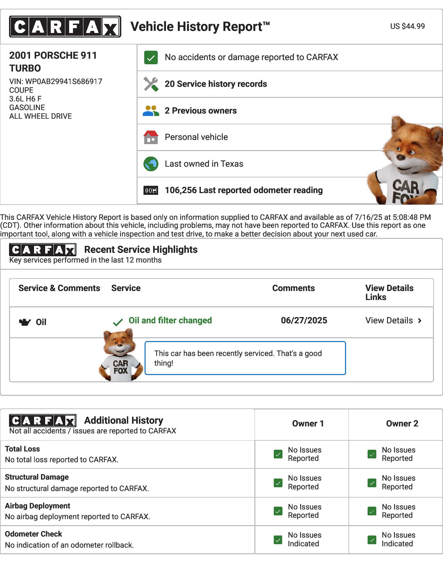Click the Comments column header
This screenshot has width=443, height=573.
click(294, 288)
